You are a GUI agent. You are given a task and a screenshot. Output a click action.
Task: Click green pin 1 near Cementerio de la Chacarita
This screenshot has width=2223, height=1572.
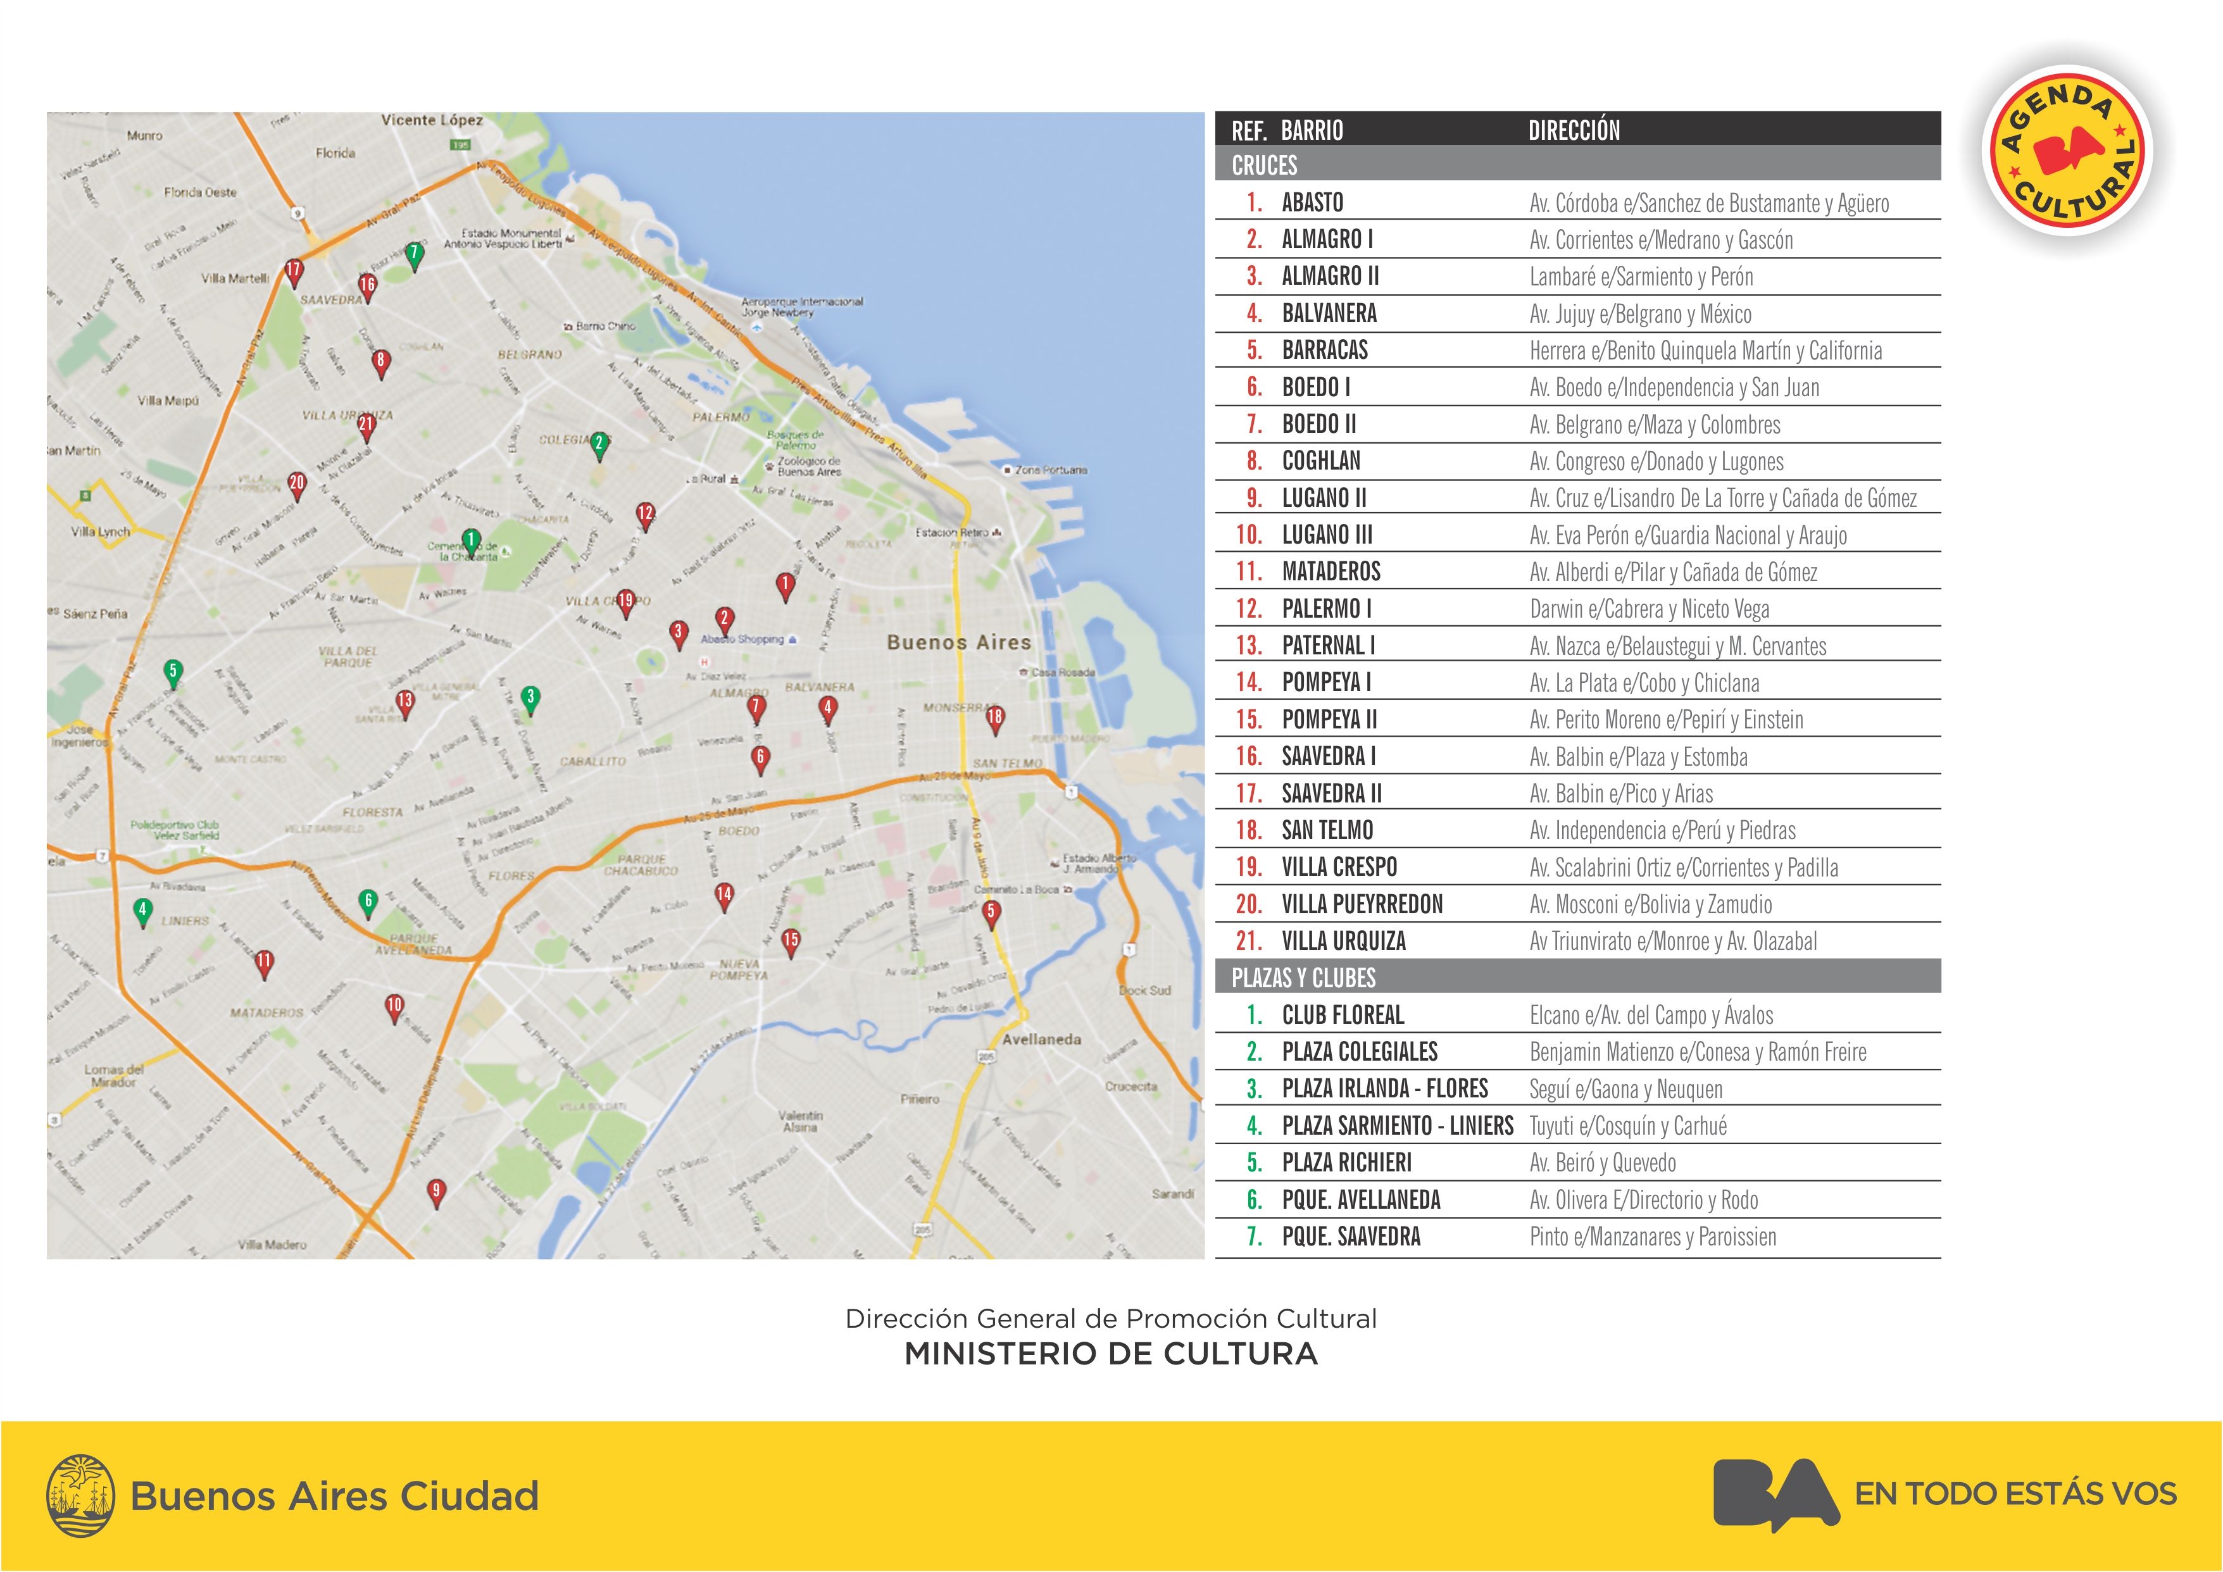pos(470,544)
